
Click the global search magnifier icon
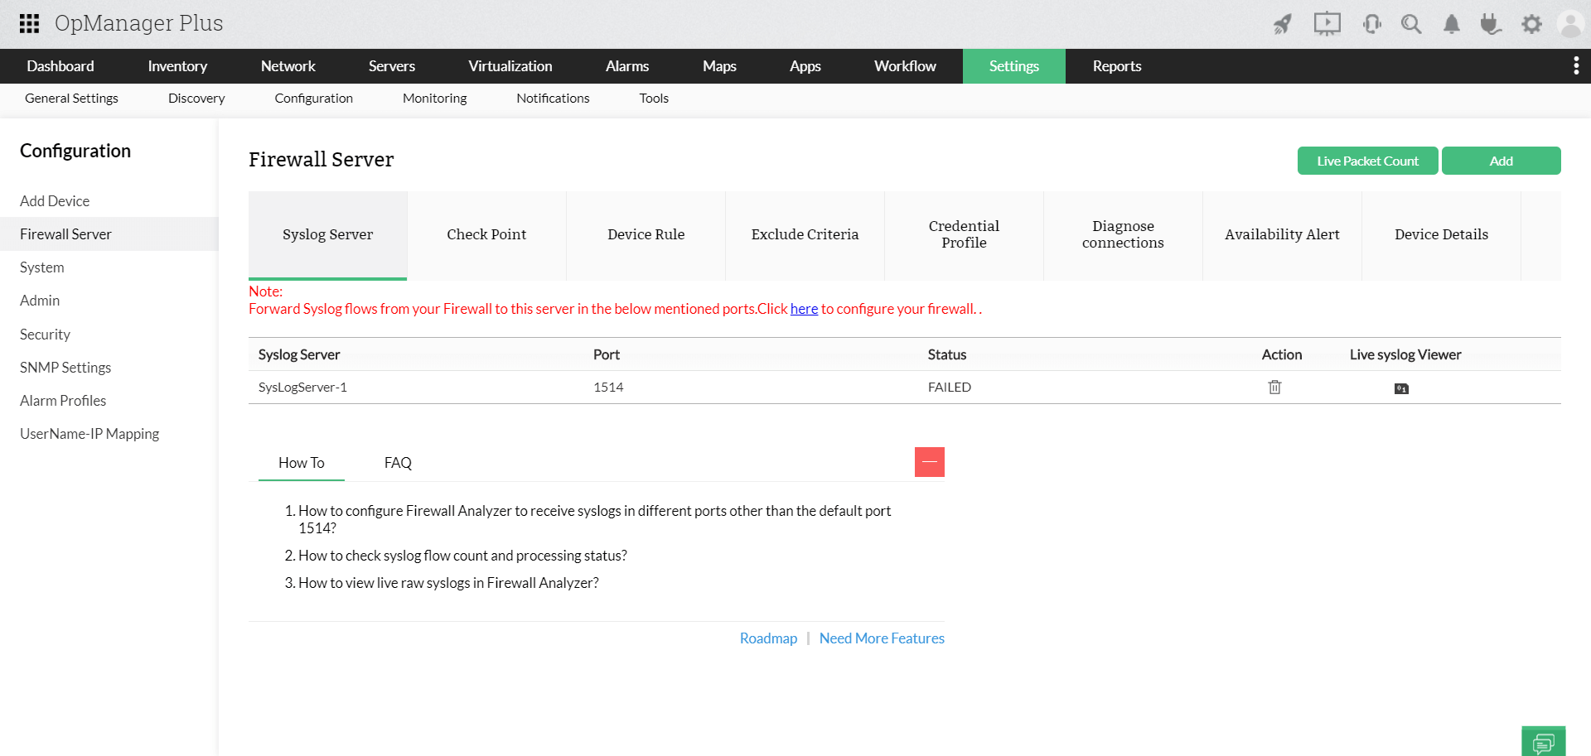(x=1411, y=24)
